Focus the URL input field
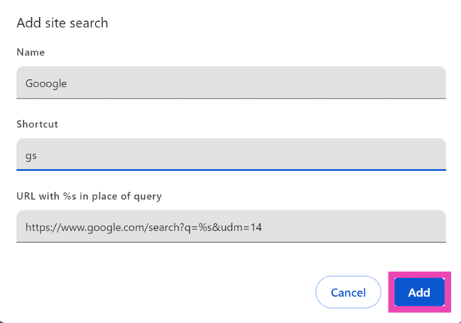The image size is (461, 323). tap(231, 226)
